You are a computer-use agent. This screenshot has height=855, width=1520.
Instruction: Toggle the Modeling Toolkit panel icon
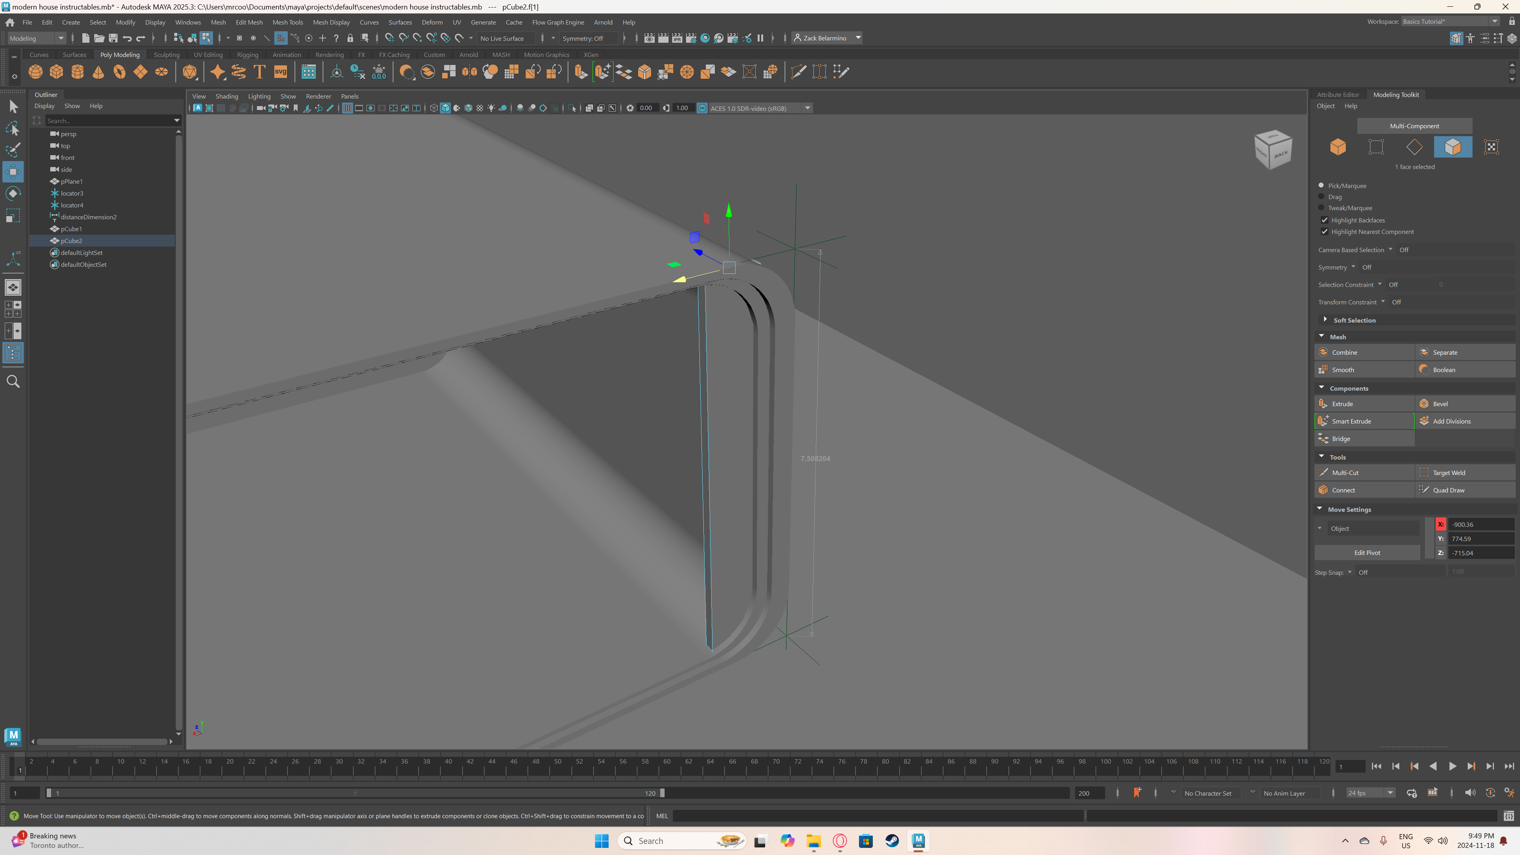[x=1456, y=38]
